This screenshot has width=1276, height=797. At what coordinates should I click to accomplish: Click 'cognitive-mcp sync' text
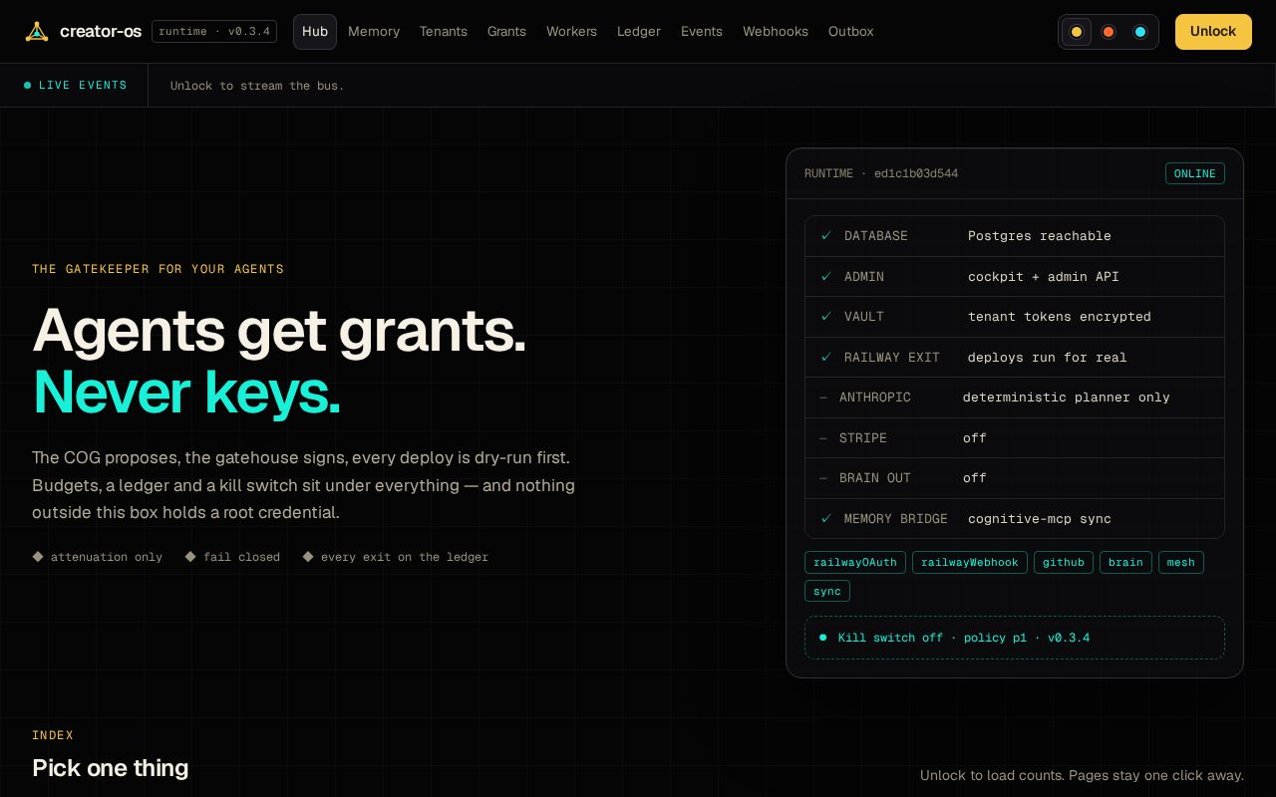[x=1040, y=519]
